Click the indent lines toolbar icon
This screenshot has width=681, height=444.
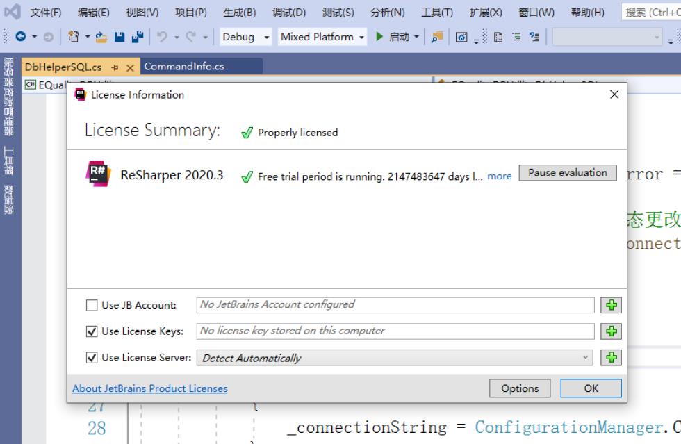tap(516, 37)
